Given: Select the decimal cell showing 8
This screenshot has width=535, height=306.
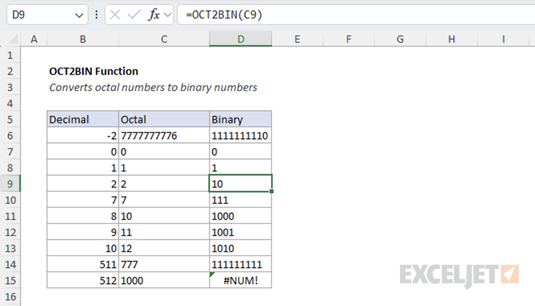Looking at the screenshot, I should pos(83,216).
